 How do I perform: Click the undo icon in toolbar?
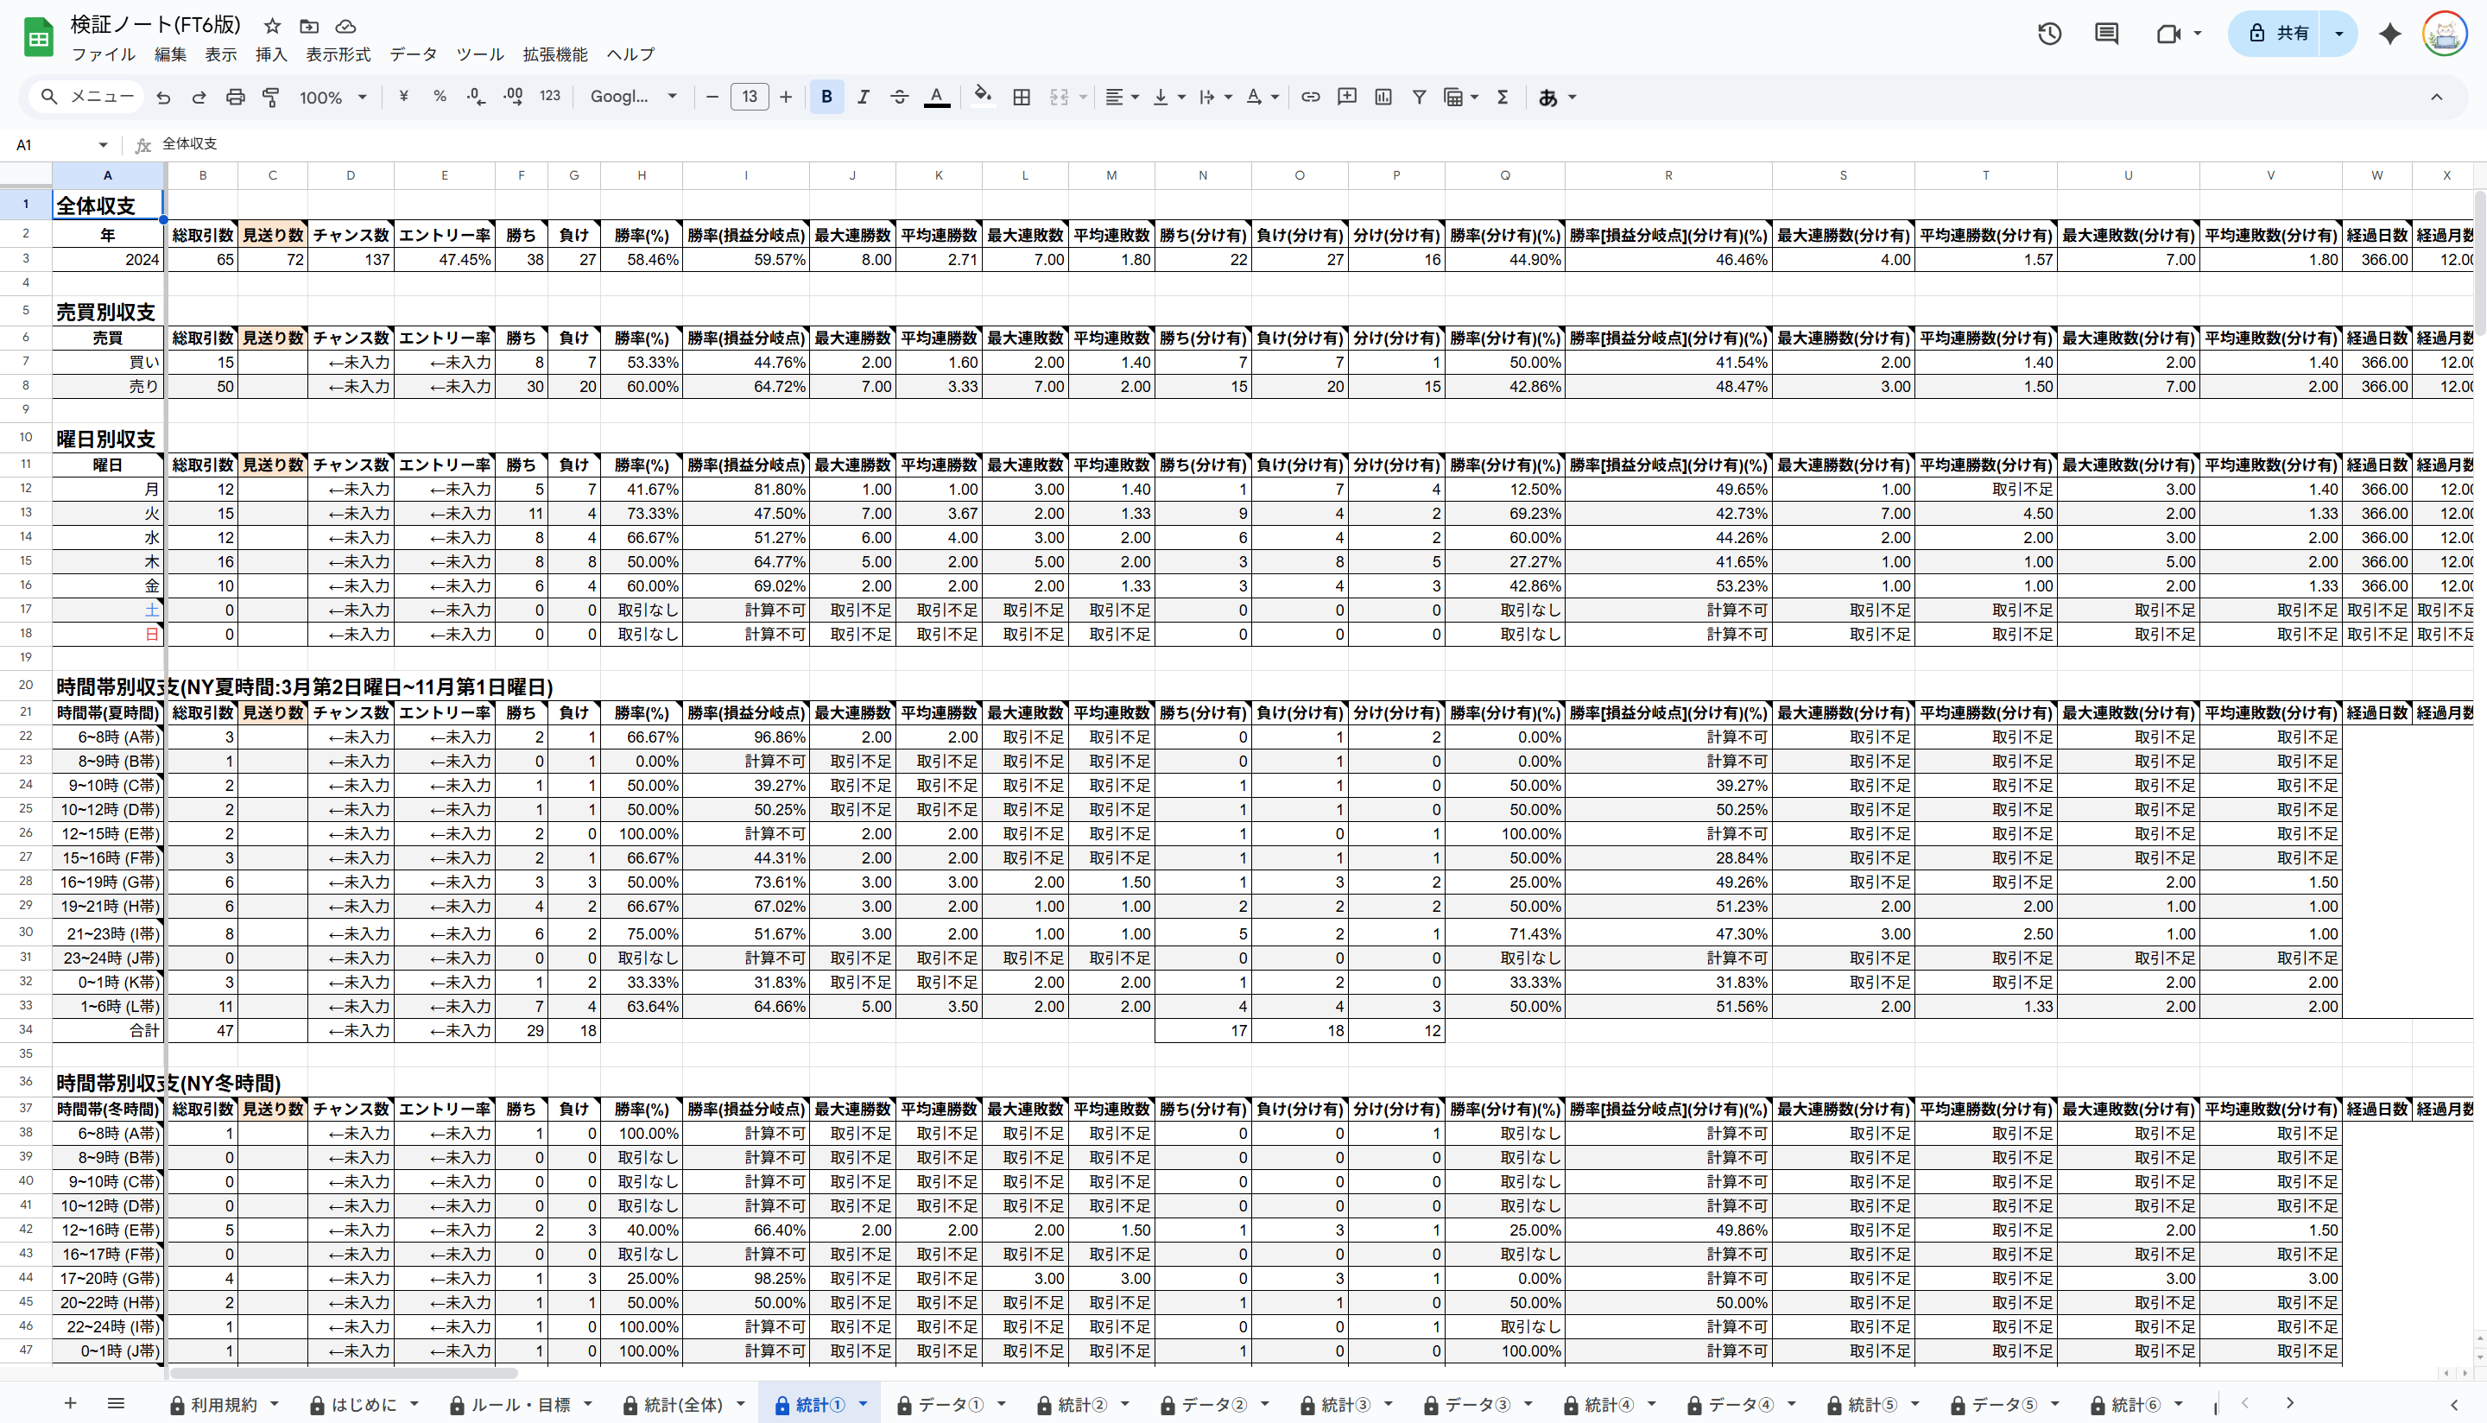[x=163, y=97]
